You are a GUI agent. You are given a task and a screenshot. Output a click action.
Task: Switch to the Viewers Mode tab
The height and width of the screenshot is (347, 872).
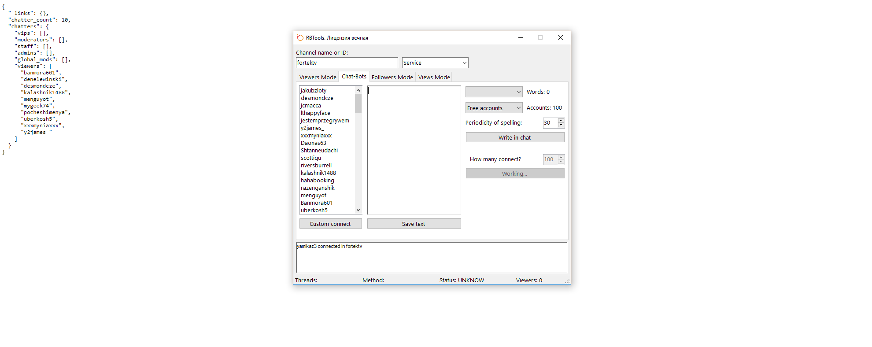[318, 77]
